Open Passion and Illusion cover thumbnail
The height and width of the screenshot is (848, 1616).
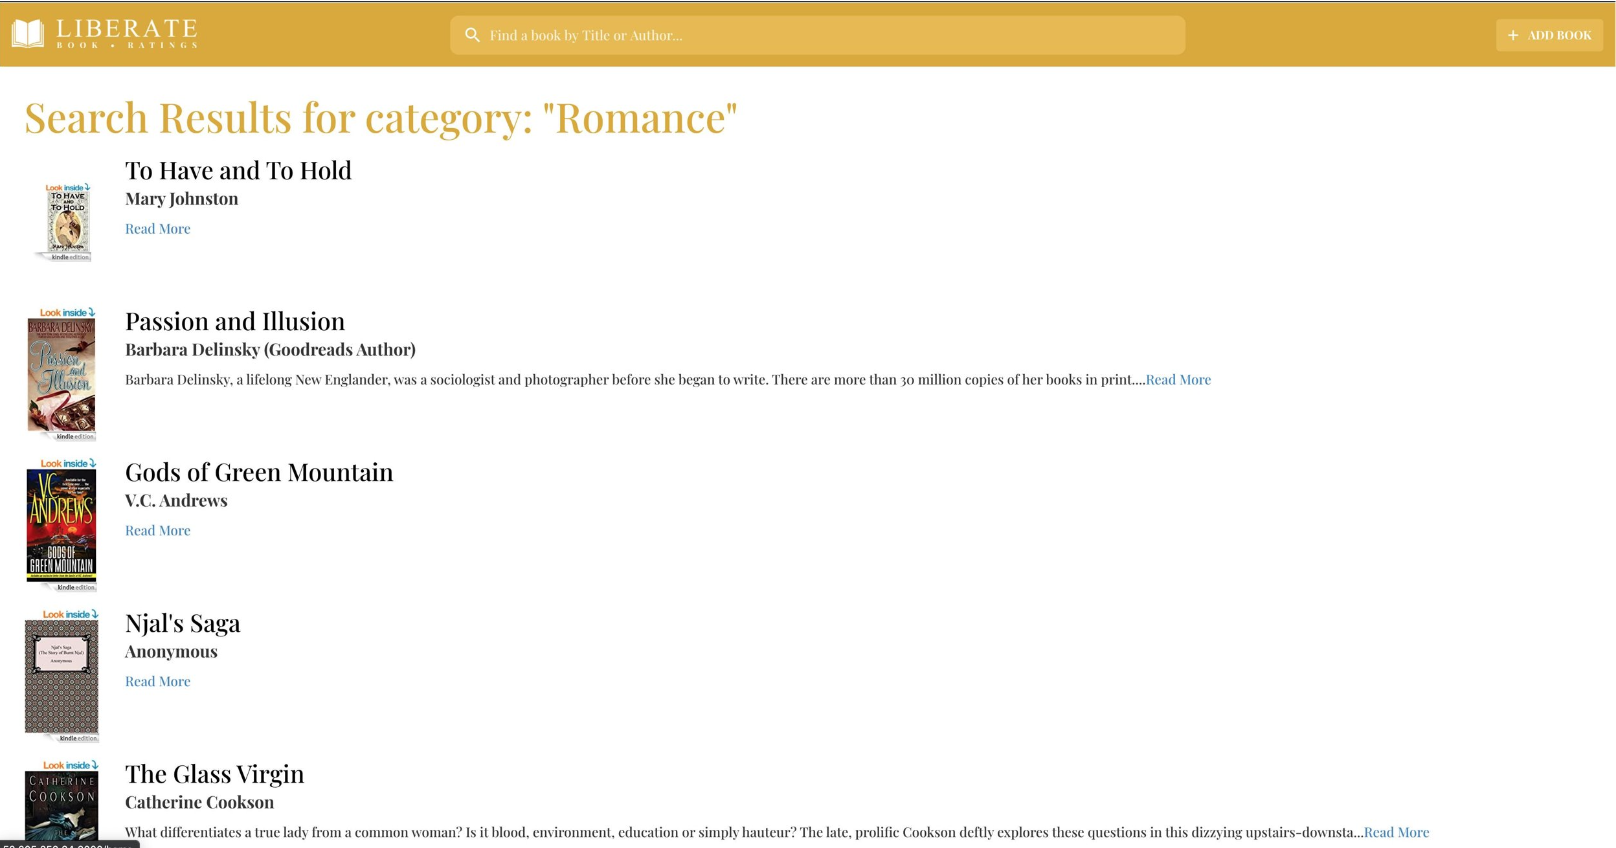click(x=62, y=374)
